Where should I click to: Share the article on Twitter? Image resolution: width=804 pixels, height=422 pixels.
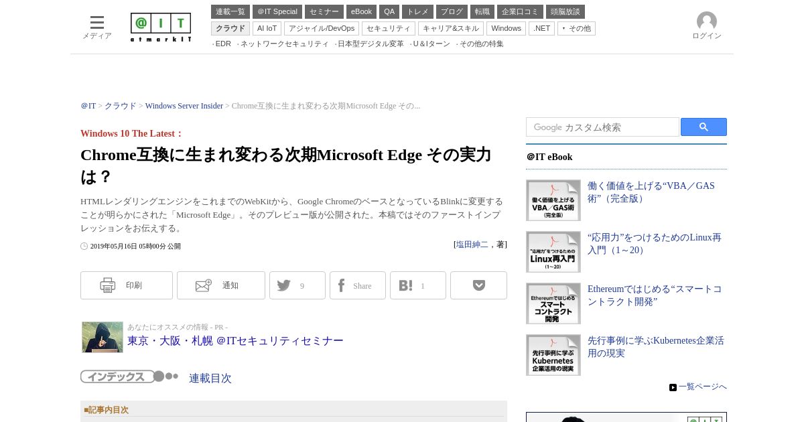pos(297,285)
